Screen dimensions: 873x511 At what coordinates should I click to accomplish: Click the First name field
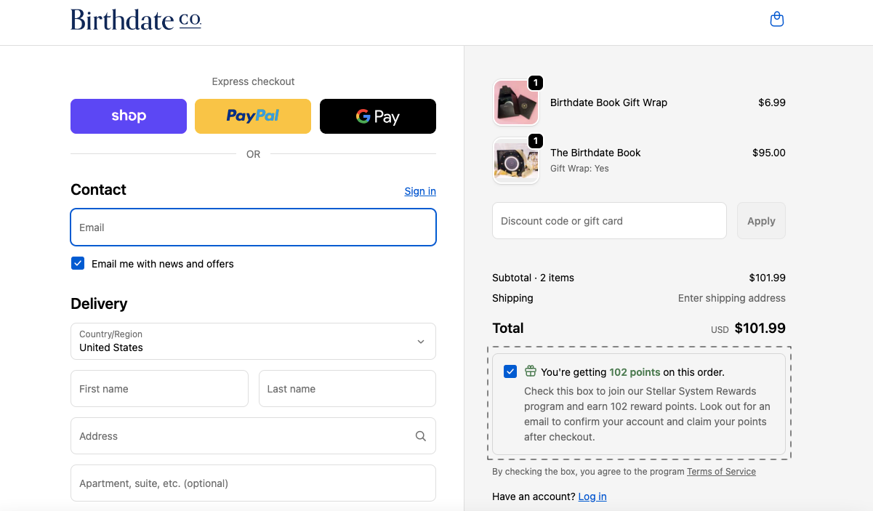click(x=159, y=389)
